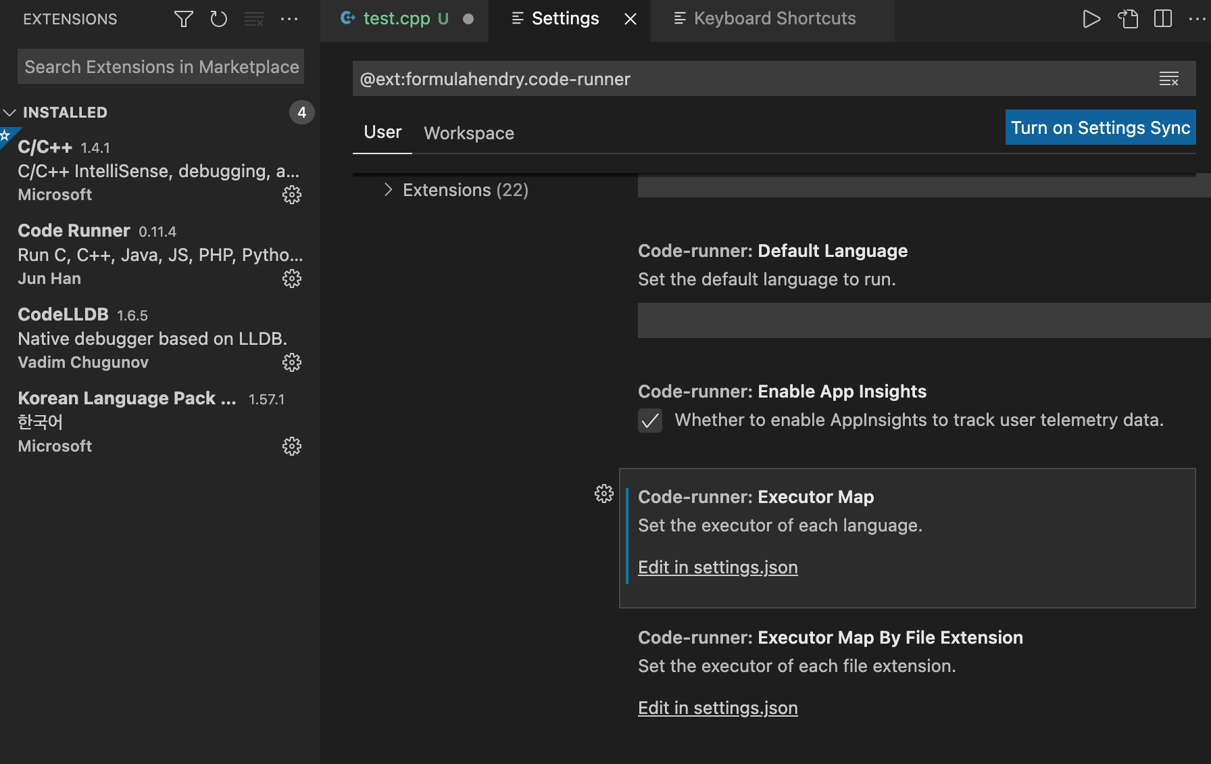The height and width of the screenshot is (764, 1211).
Task: Click the Default Language text input
Action: [924, 320]
